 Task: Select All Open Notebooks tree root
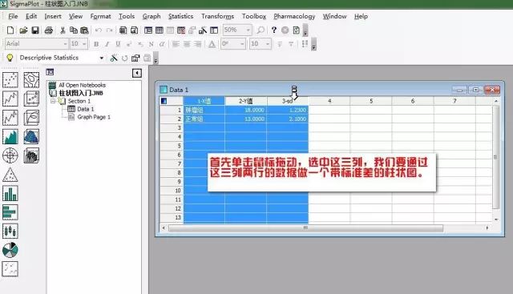[82, 85]
